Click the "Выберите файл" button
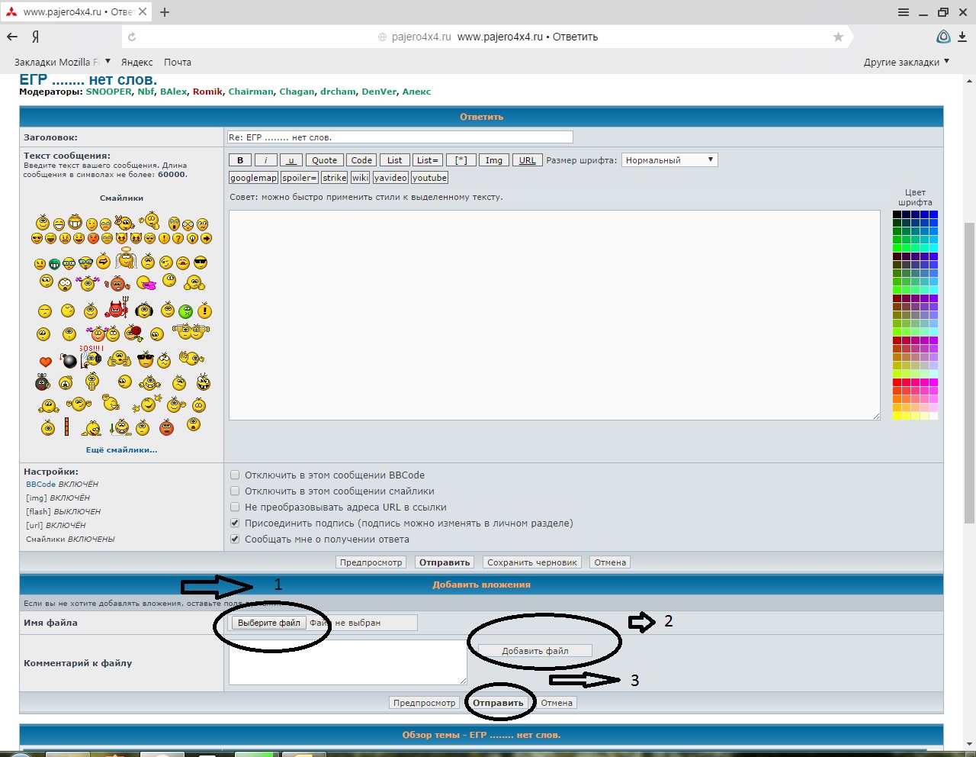Screen dimensions: 976x757 [269, 623]
